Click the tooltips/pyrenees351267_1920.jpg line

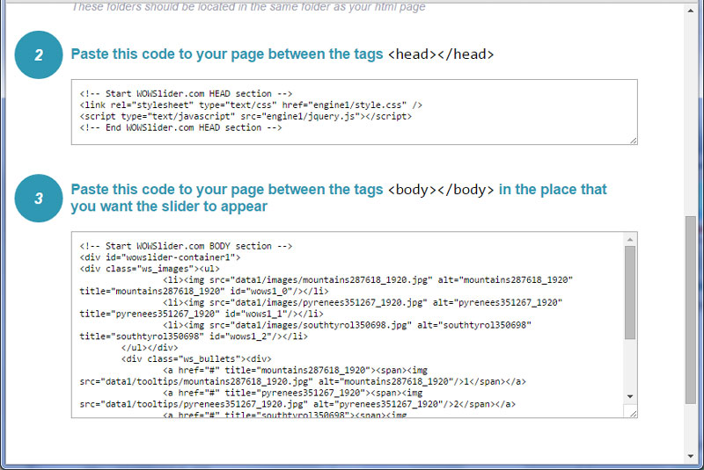[x=297, y=404]
